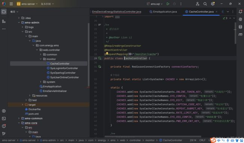The image size is (244, 143).
Task: Show hidden editor tabs chevron
Action: coord(228,12)
